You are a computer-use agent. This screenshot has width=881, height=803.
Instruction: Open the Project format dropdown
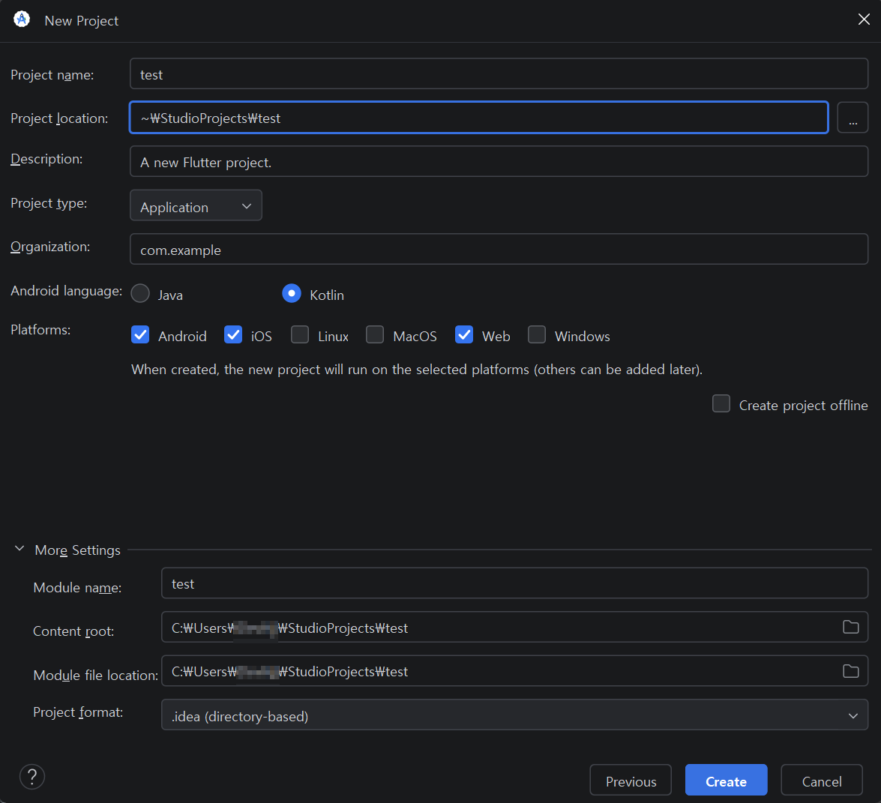click(x=514, y=715)
